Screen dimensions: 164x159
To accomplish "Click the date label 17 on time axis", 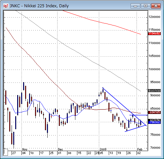I will coord(42,153).
